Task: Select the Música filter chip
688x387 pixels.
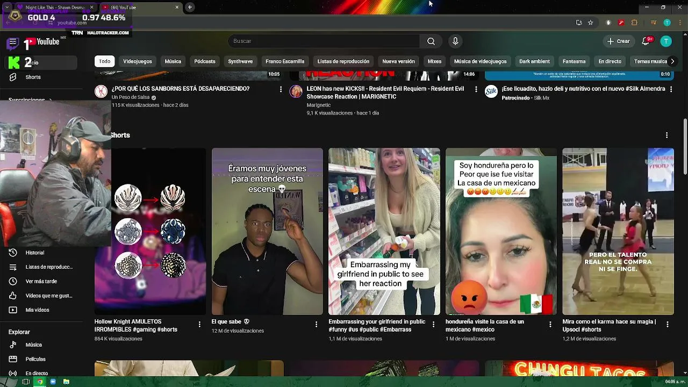Action: (x=173, y=61)
